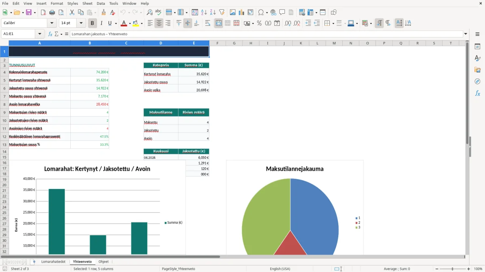
Task: Click the 100% zoom level
Action: tap(478, 269)
